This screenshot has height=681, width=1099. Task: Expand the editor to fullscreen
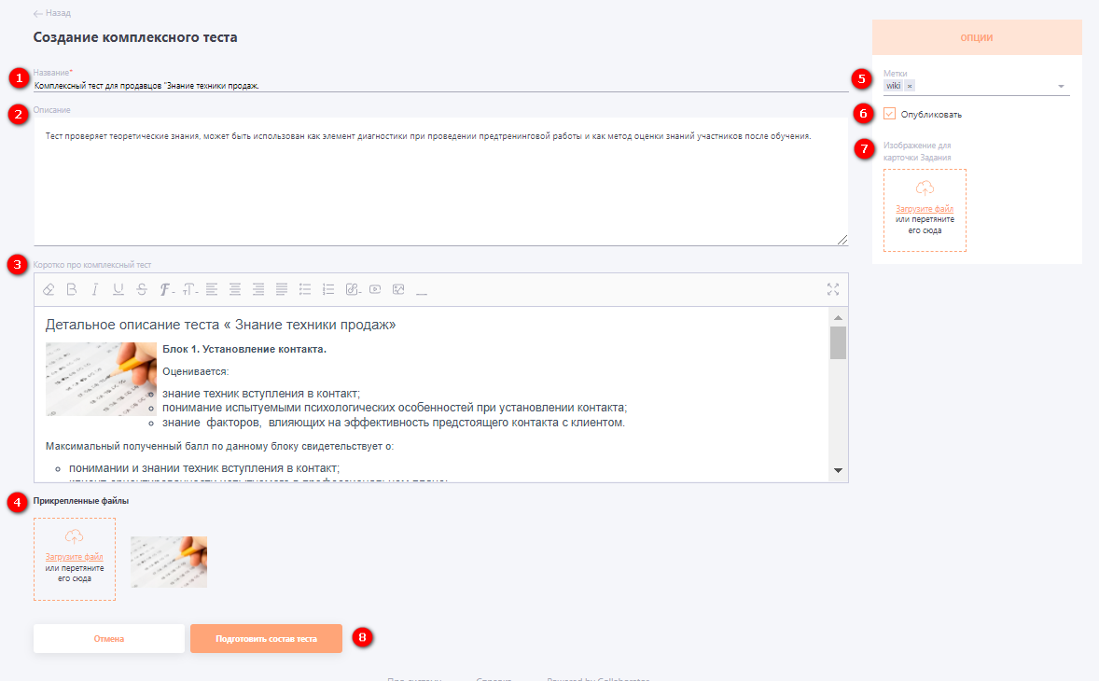tap(833, 289)
